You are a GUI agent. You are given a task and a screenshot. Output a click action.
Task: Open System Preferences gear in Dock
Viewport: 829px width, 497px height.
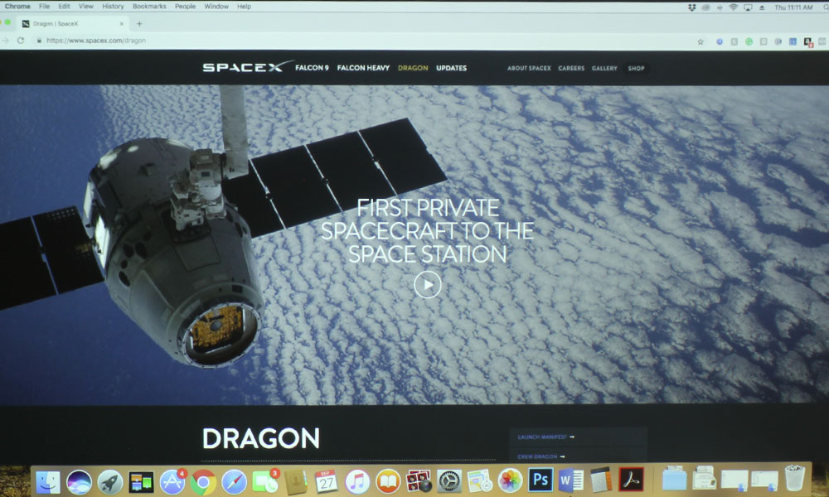448,481
